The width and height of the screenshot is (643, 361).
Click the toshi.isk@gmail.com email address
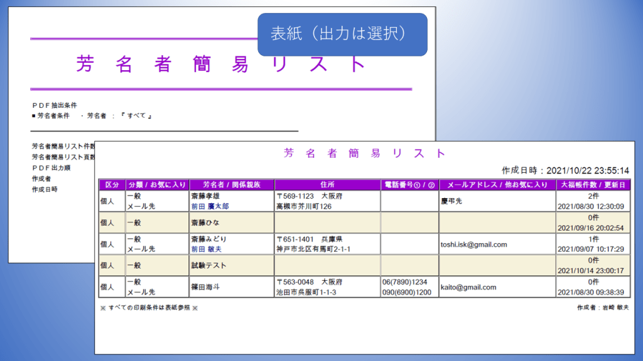[473, 244]
